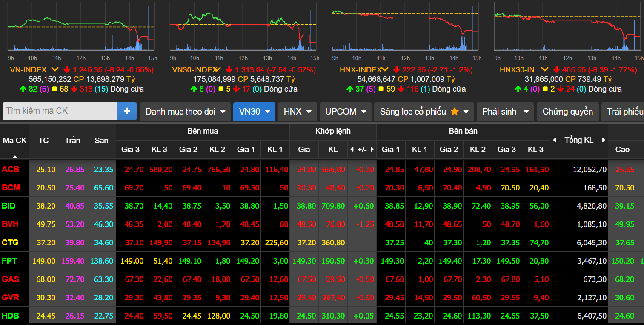
Task: Open Sàng lọc cổ phiếu dropdown
Action: click(x=424, y=112)
